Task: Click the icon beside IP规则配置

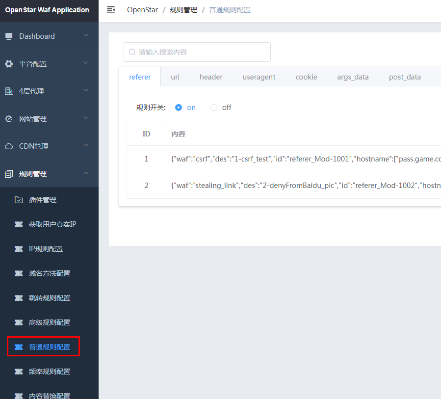Action: 19,249
